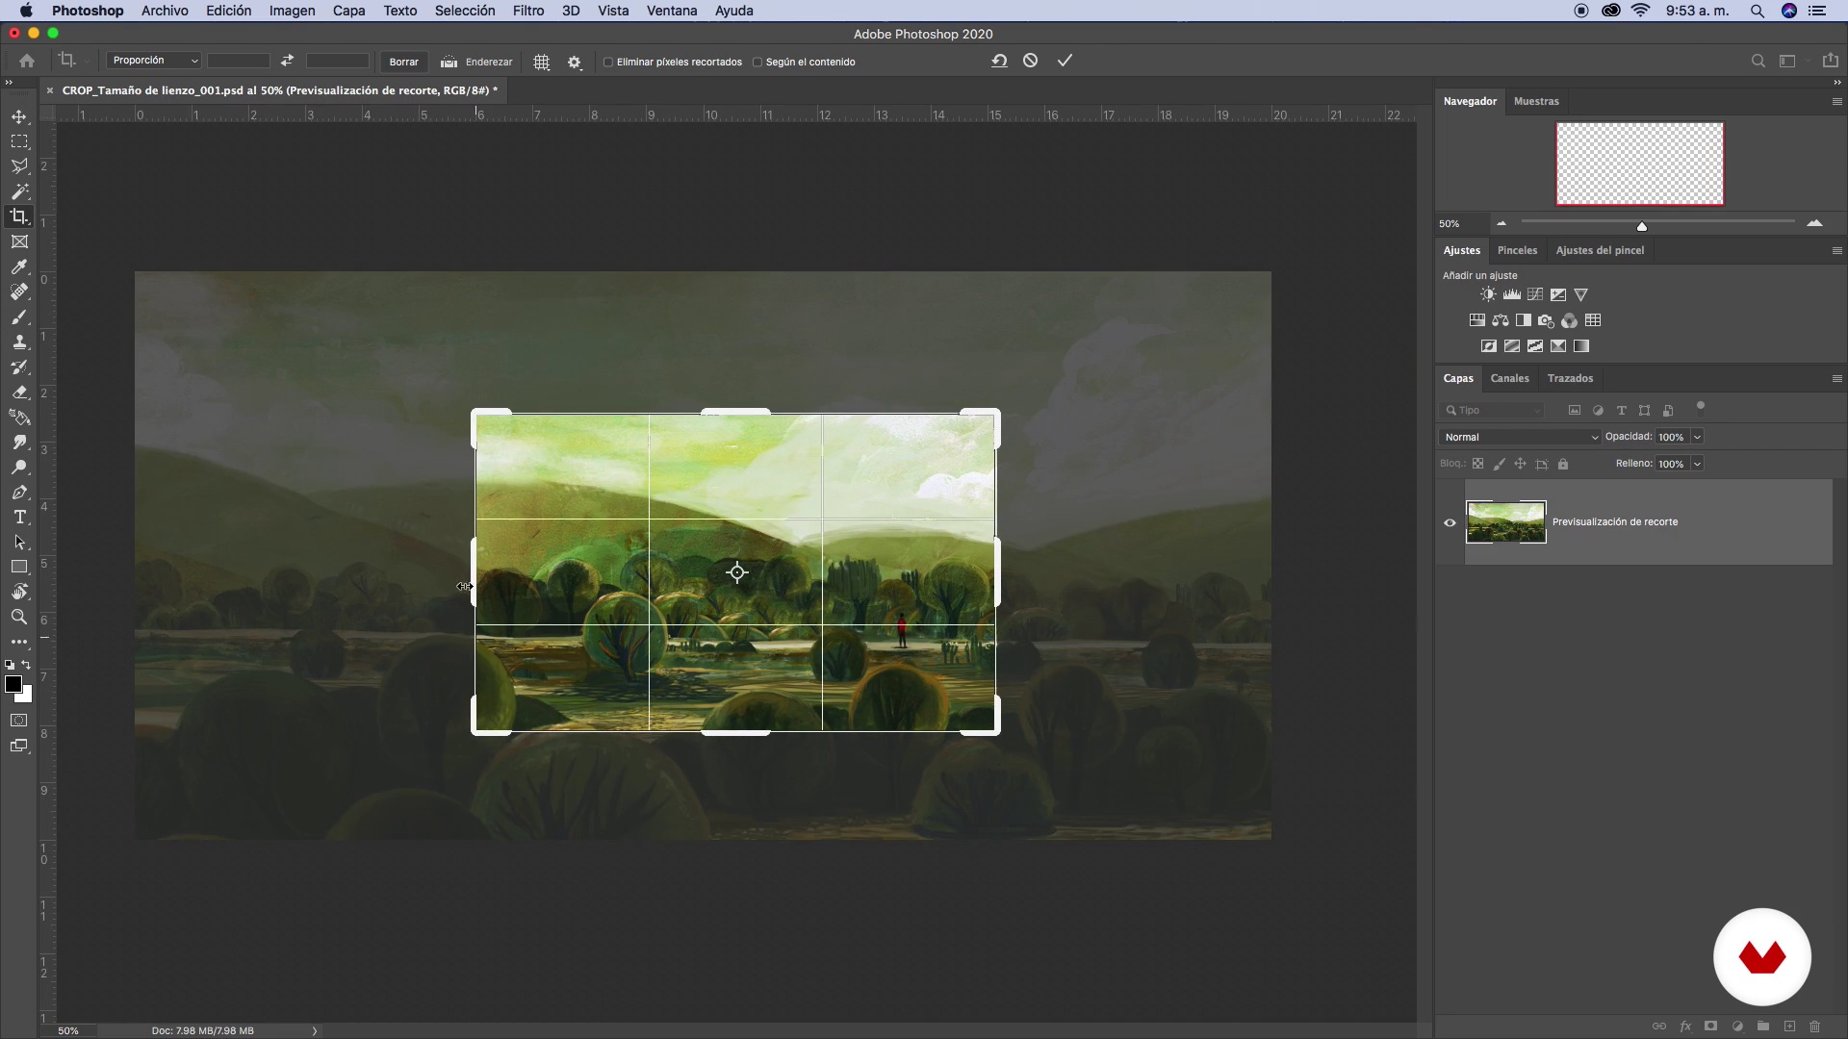The width and height of the screenshot is (1848, 1039).
Task: Select the Pen tool
Action: point(19,492)
